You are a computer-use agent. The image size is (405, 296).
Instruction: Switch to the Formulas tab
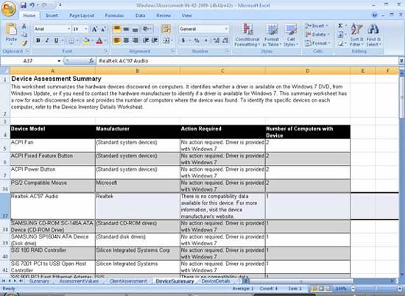click(114, 15)
